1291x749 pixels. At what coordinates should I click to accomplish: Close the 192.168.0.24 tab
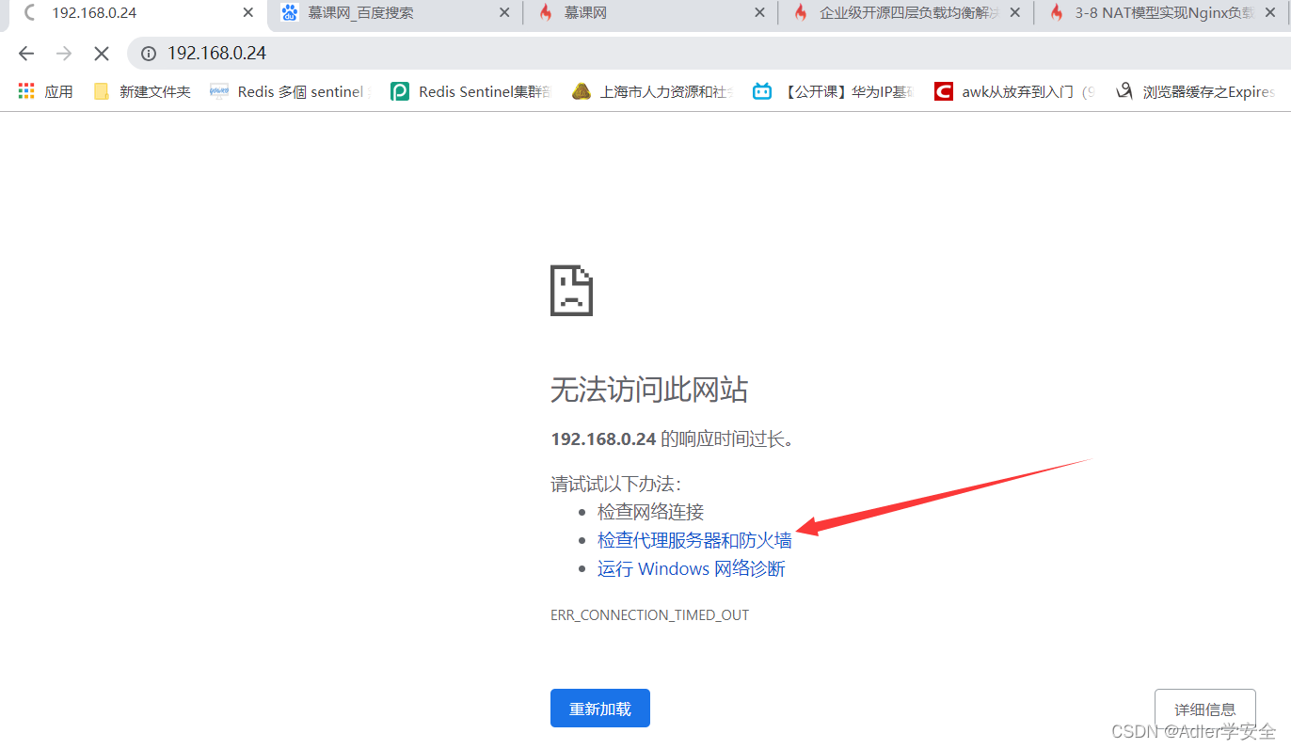click(248, 13)
